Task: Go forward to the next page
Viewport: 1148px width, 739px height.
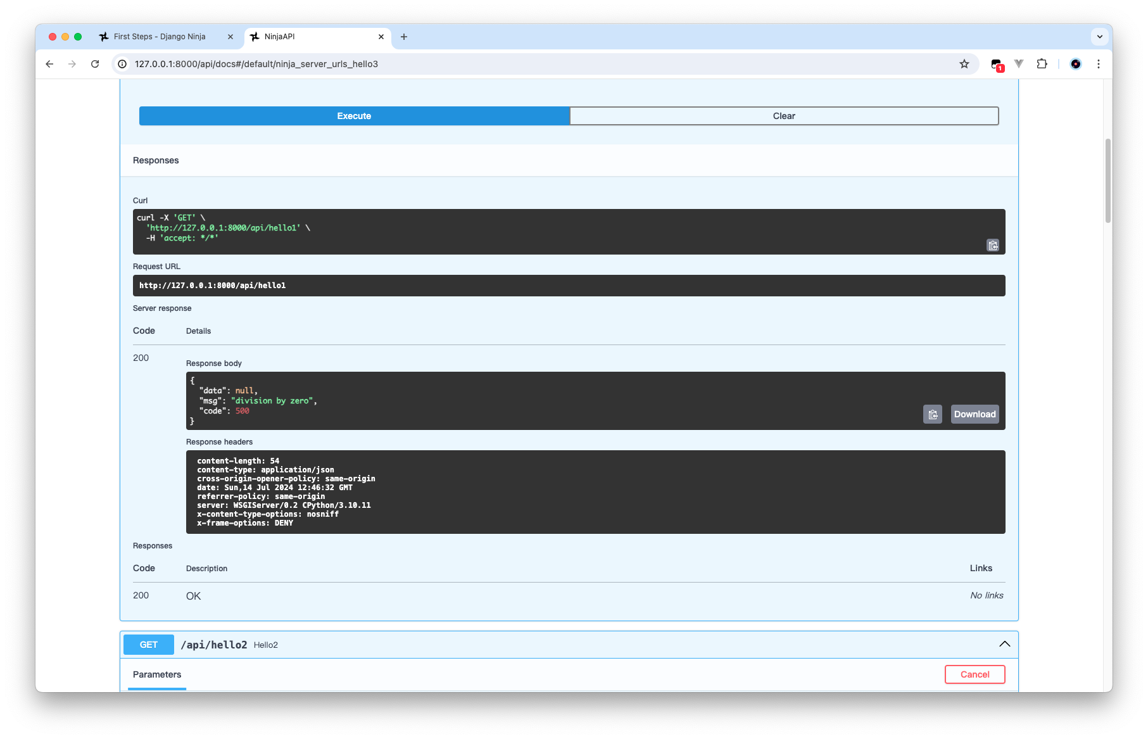Action: (x=72, y=64)
